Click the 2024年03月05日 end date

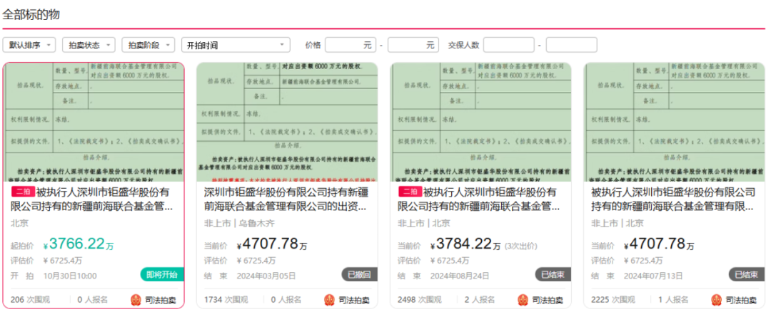click(266, 276)
